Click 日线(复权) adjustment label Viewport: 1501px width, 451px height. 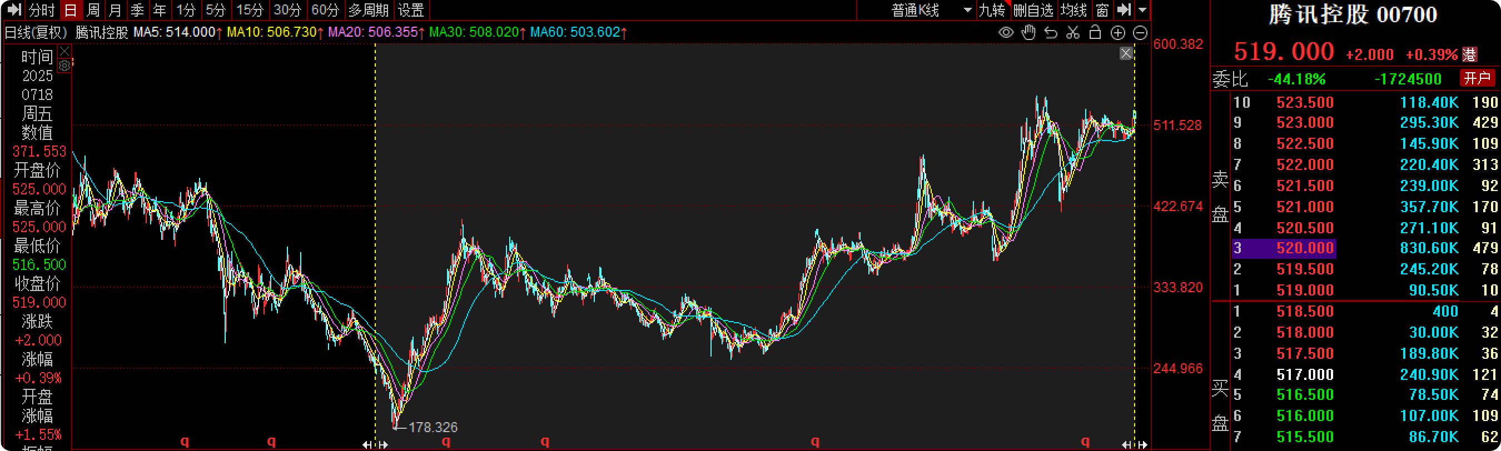pos(36,33)
